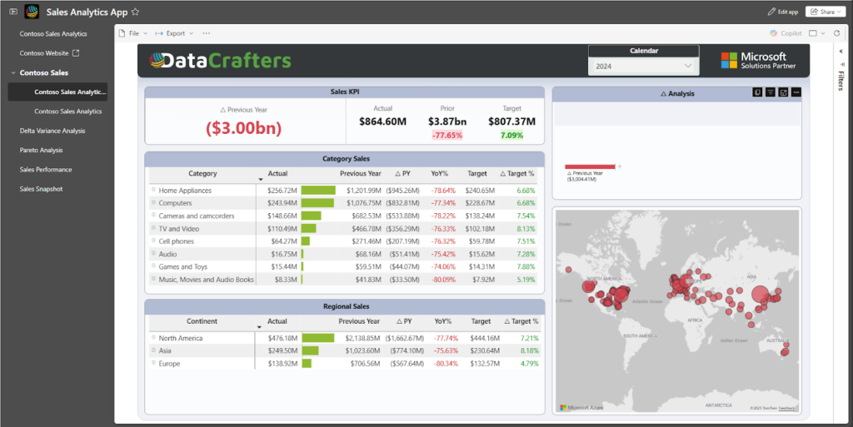Click the Home Appliances green data bar
Image resolution: width=853 pixels, height=427 pixels.
tap(318, 190)
